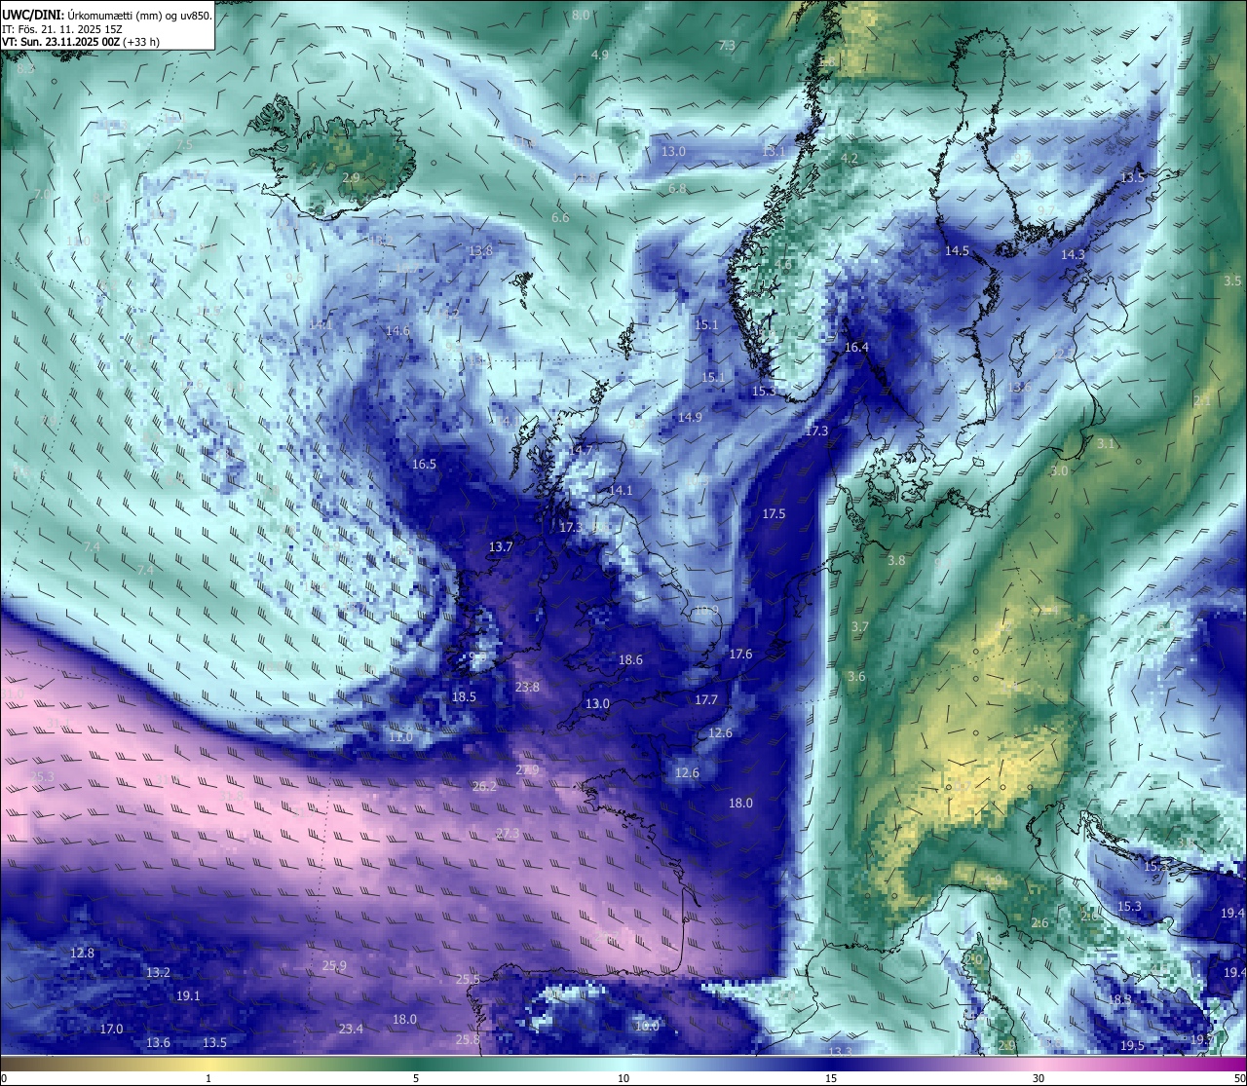Click the 8.0 value label
The height and width of the screenshot is (1086, 1247).
(582, 16)
